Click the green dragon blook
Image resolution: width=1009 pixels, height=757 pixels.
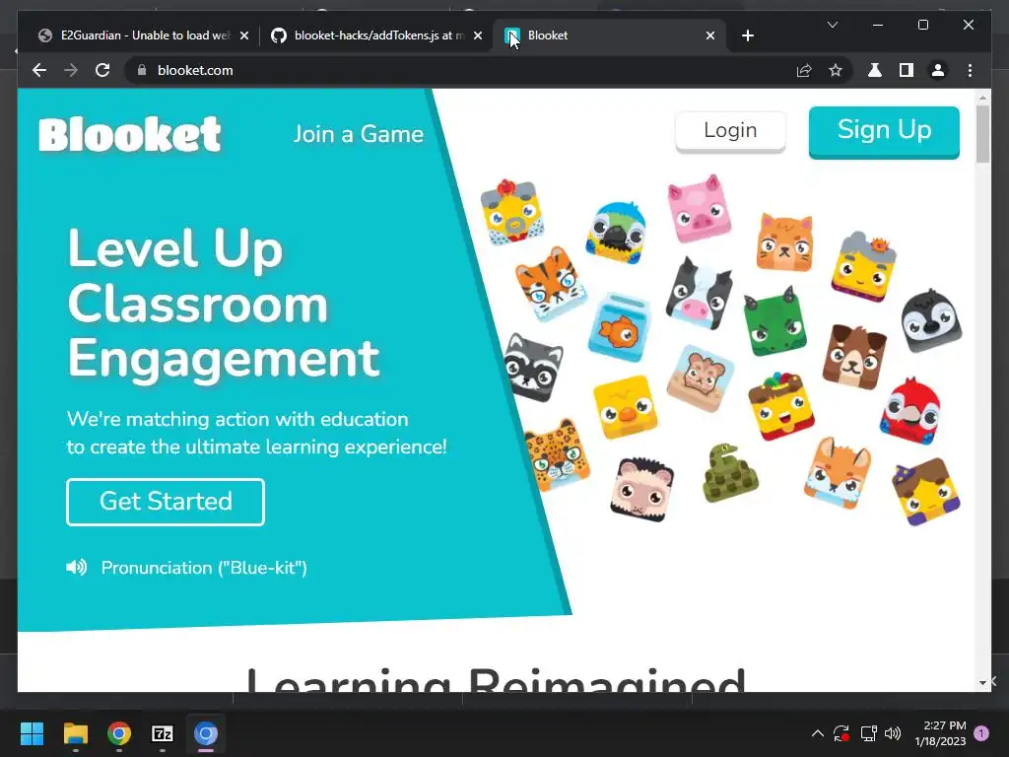point(774,321)
